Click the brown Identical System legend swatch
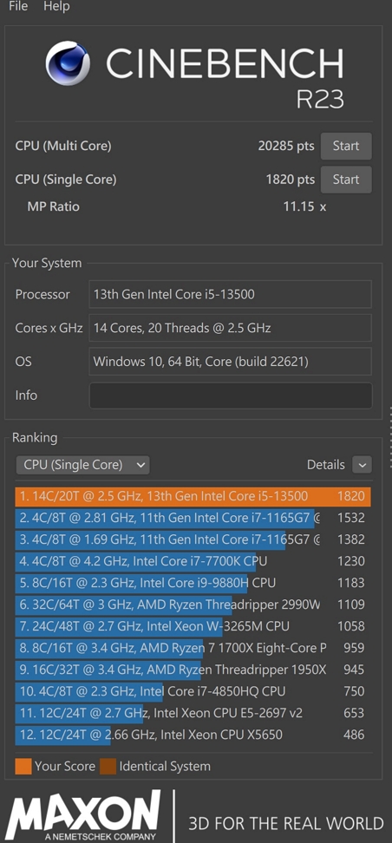This screenshot has height=843, width=392. coord(108,766)
